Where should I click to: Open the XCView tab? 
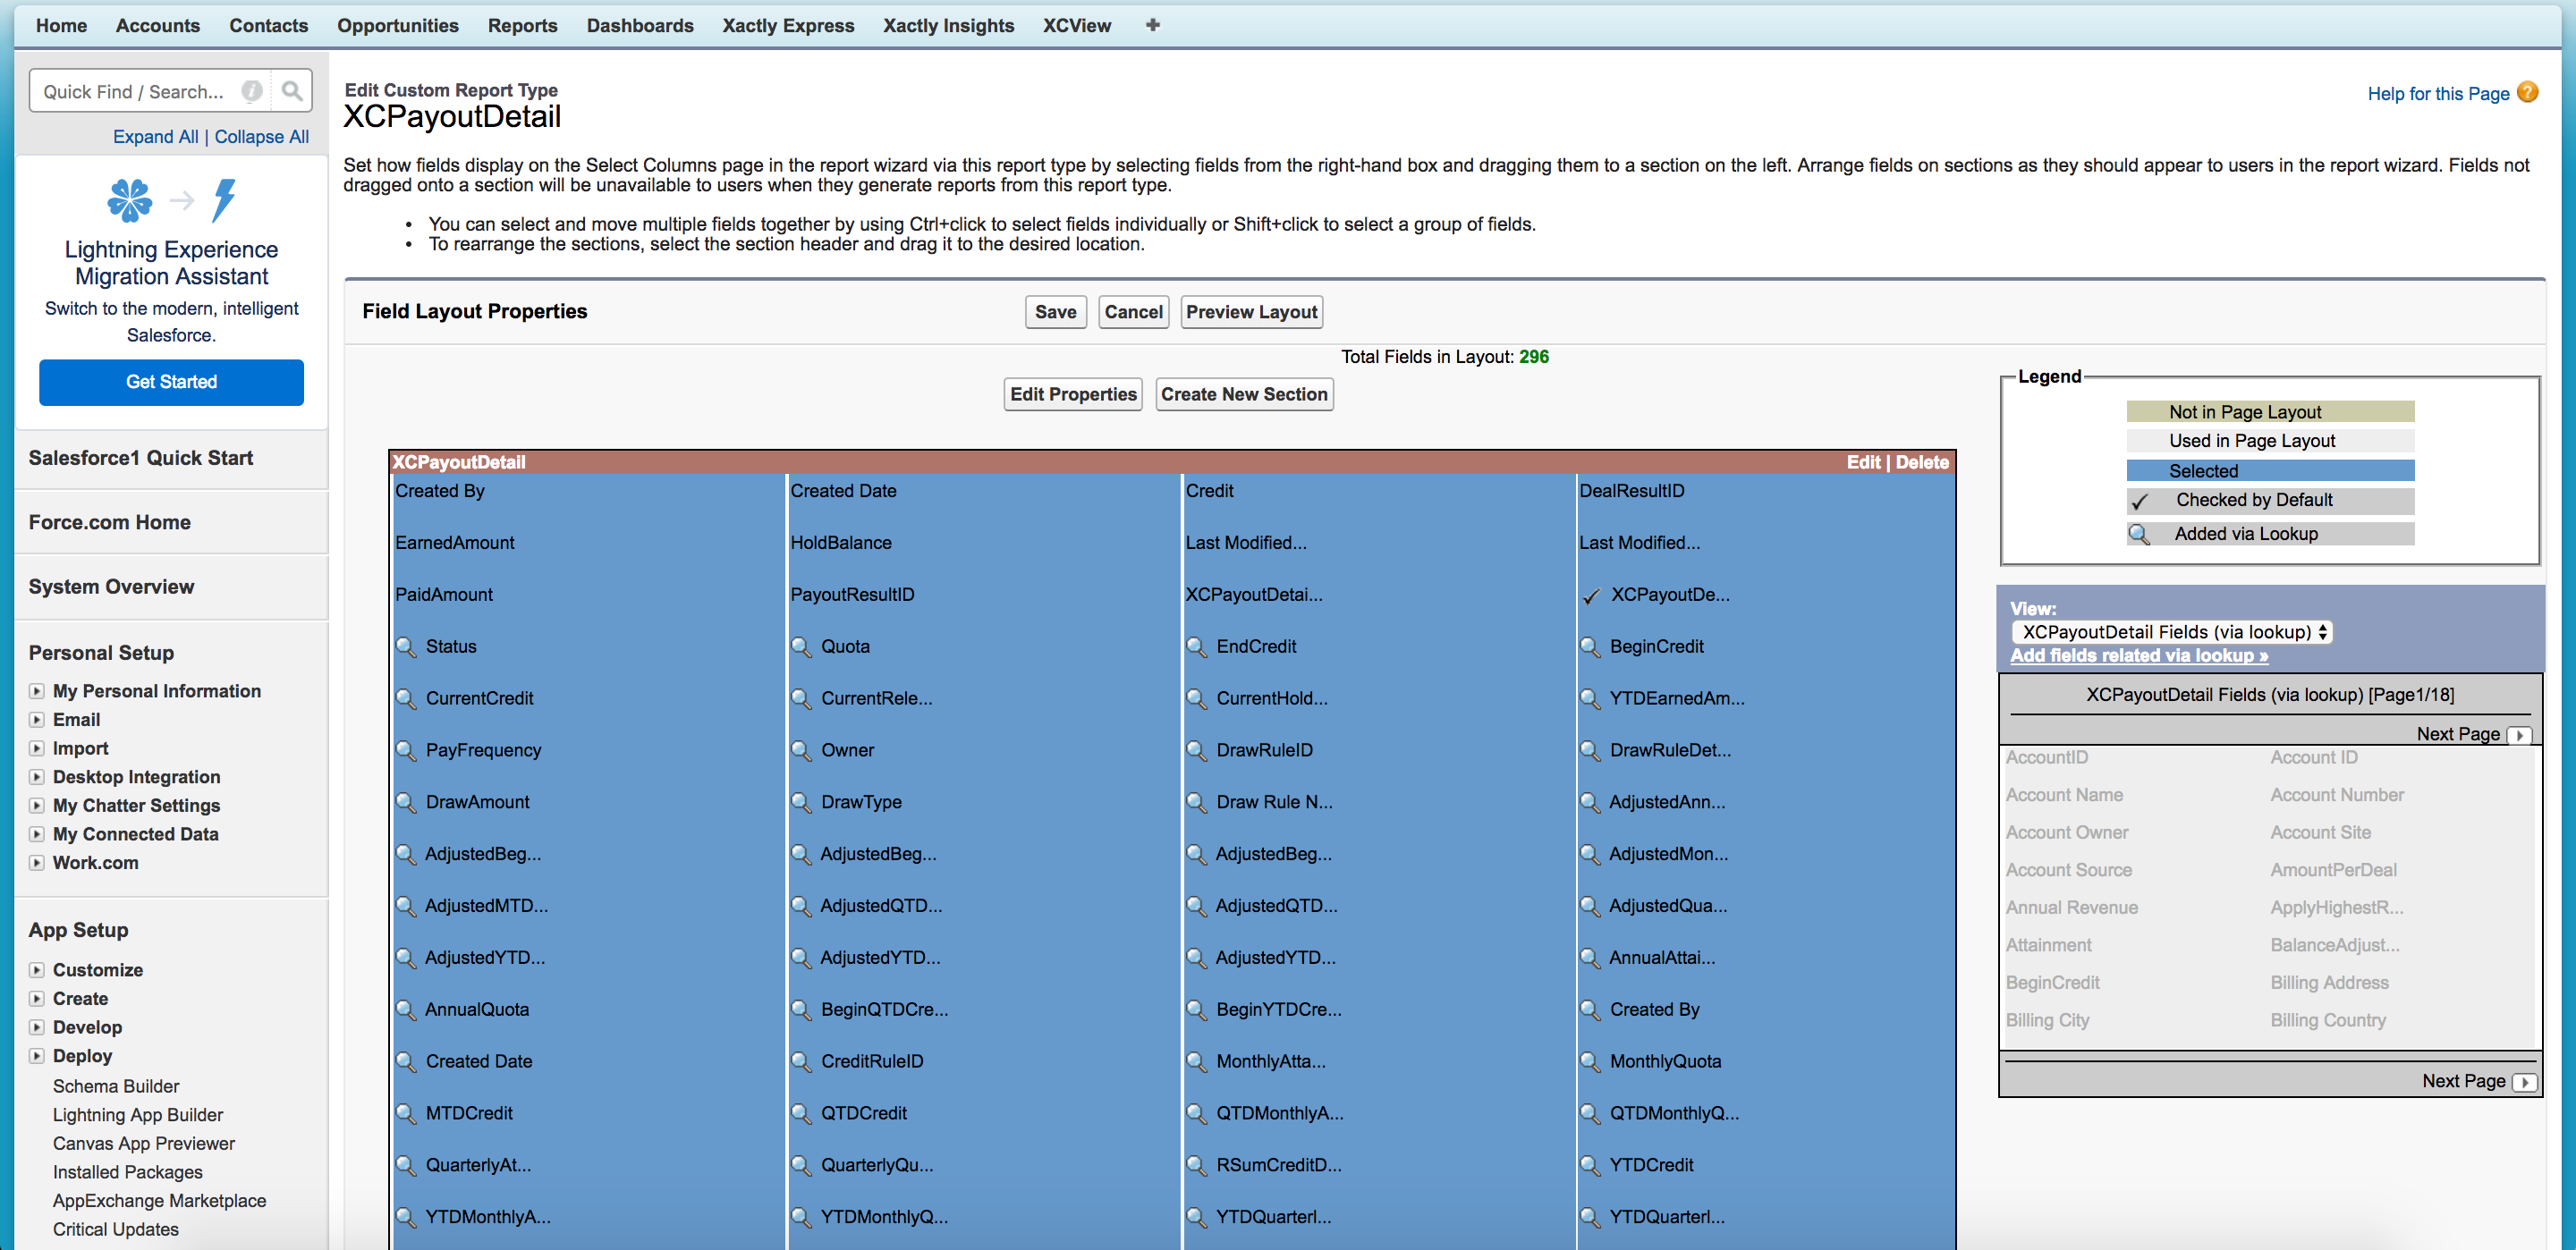click(x=1077, y=25)
